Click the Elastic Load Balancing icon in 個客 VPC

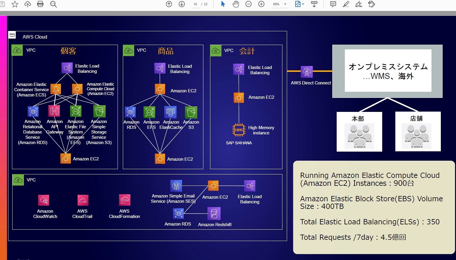coord(67,68)
